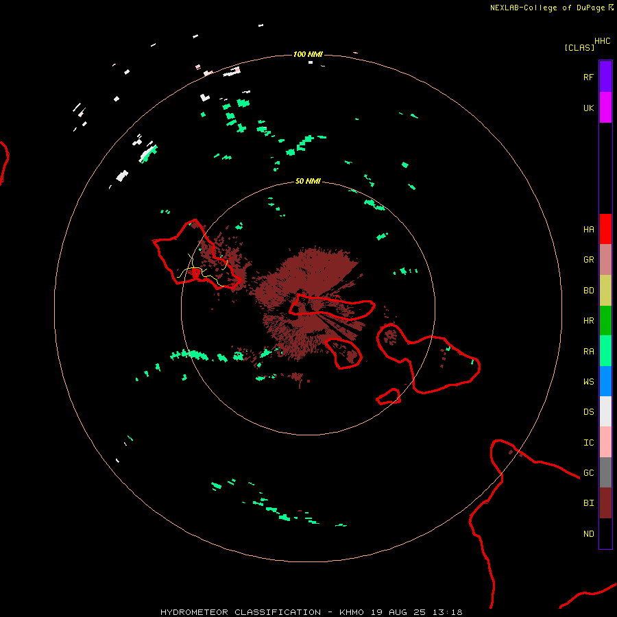Image resolution: width=617 pixels, height=617 pixels.
Task: Click the HHC product label
Action: [603, 41]
